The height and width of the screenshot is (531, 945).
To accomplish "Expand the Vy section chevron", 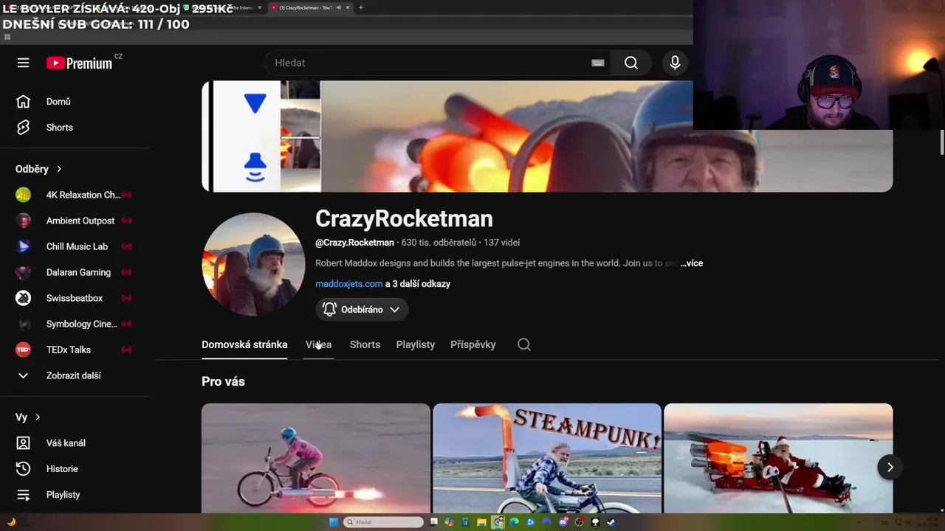I will (38, 417).
